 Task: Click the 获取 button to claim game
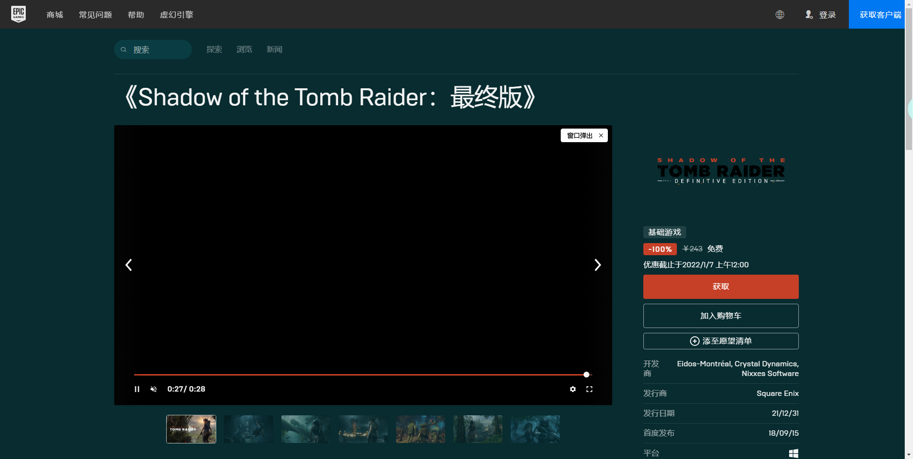click(x=720, y=286)
